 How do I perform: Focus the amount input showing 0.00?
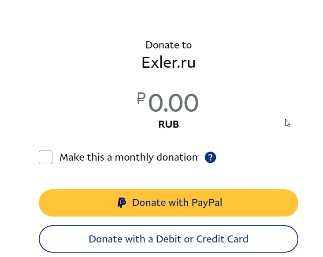173,103
